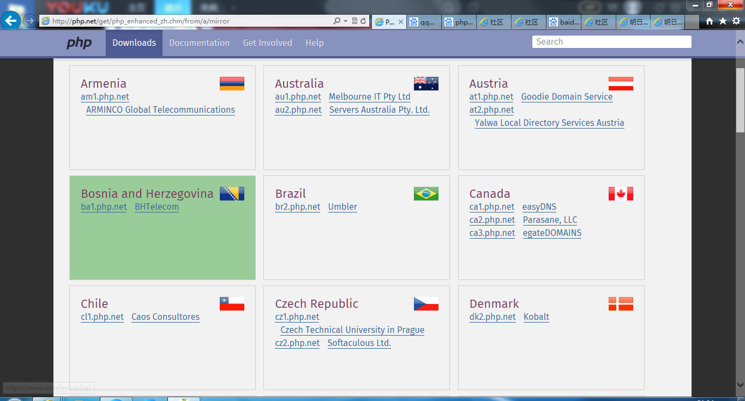Screen dimensions: 745x401
Task: Open the address bar autocomplete dropdown arrow
Action: (x=345, y=21)
